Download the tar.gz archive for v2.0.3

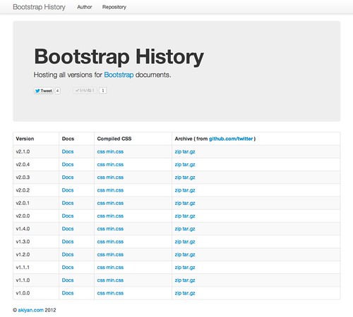189,178
